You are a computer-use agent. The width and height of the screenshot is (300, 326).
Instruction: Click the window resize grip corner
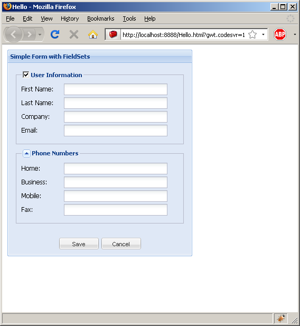tap(294, 321)
